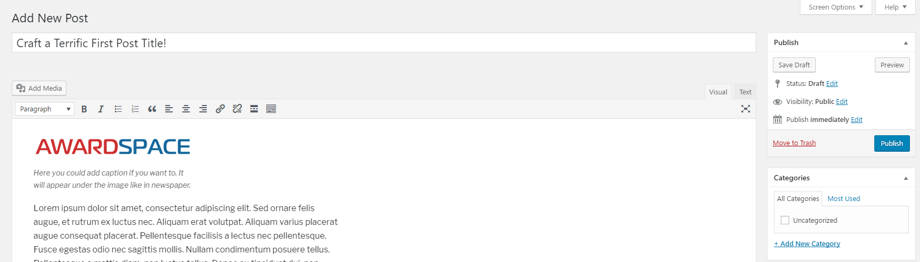Open the Paragraph format dropdown
This screenshot has width=920, height=262.
[x=45, y=109]
